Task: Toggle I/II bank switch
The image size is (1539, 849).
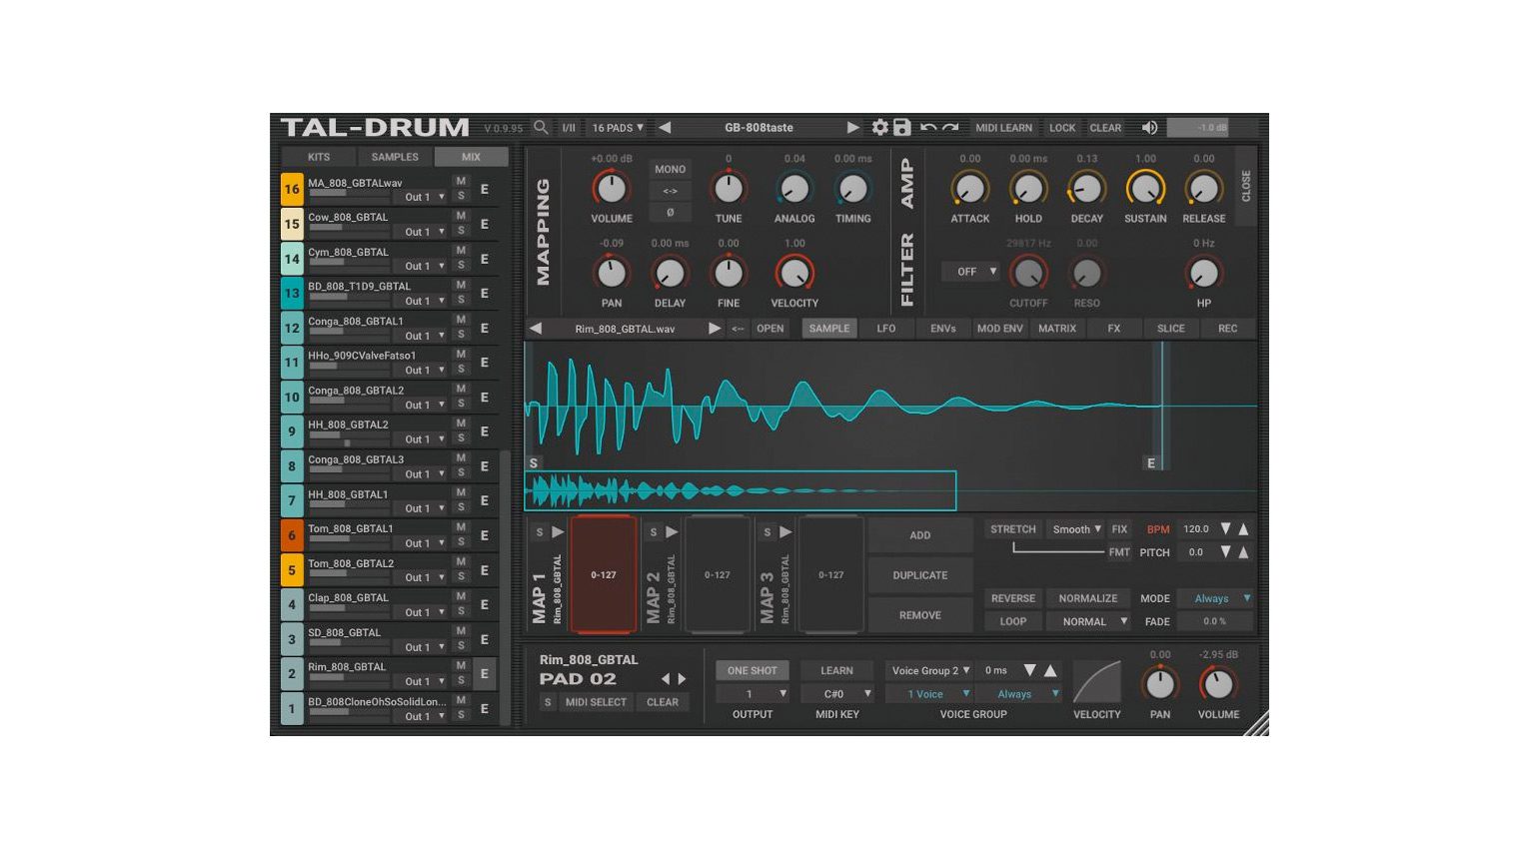Action: [x=569, y=128]
